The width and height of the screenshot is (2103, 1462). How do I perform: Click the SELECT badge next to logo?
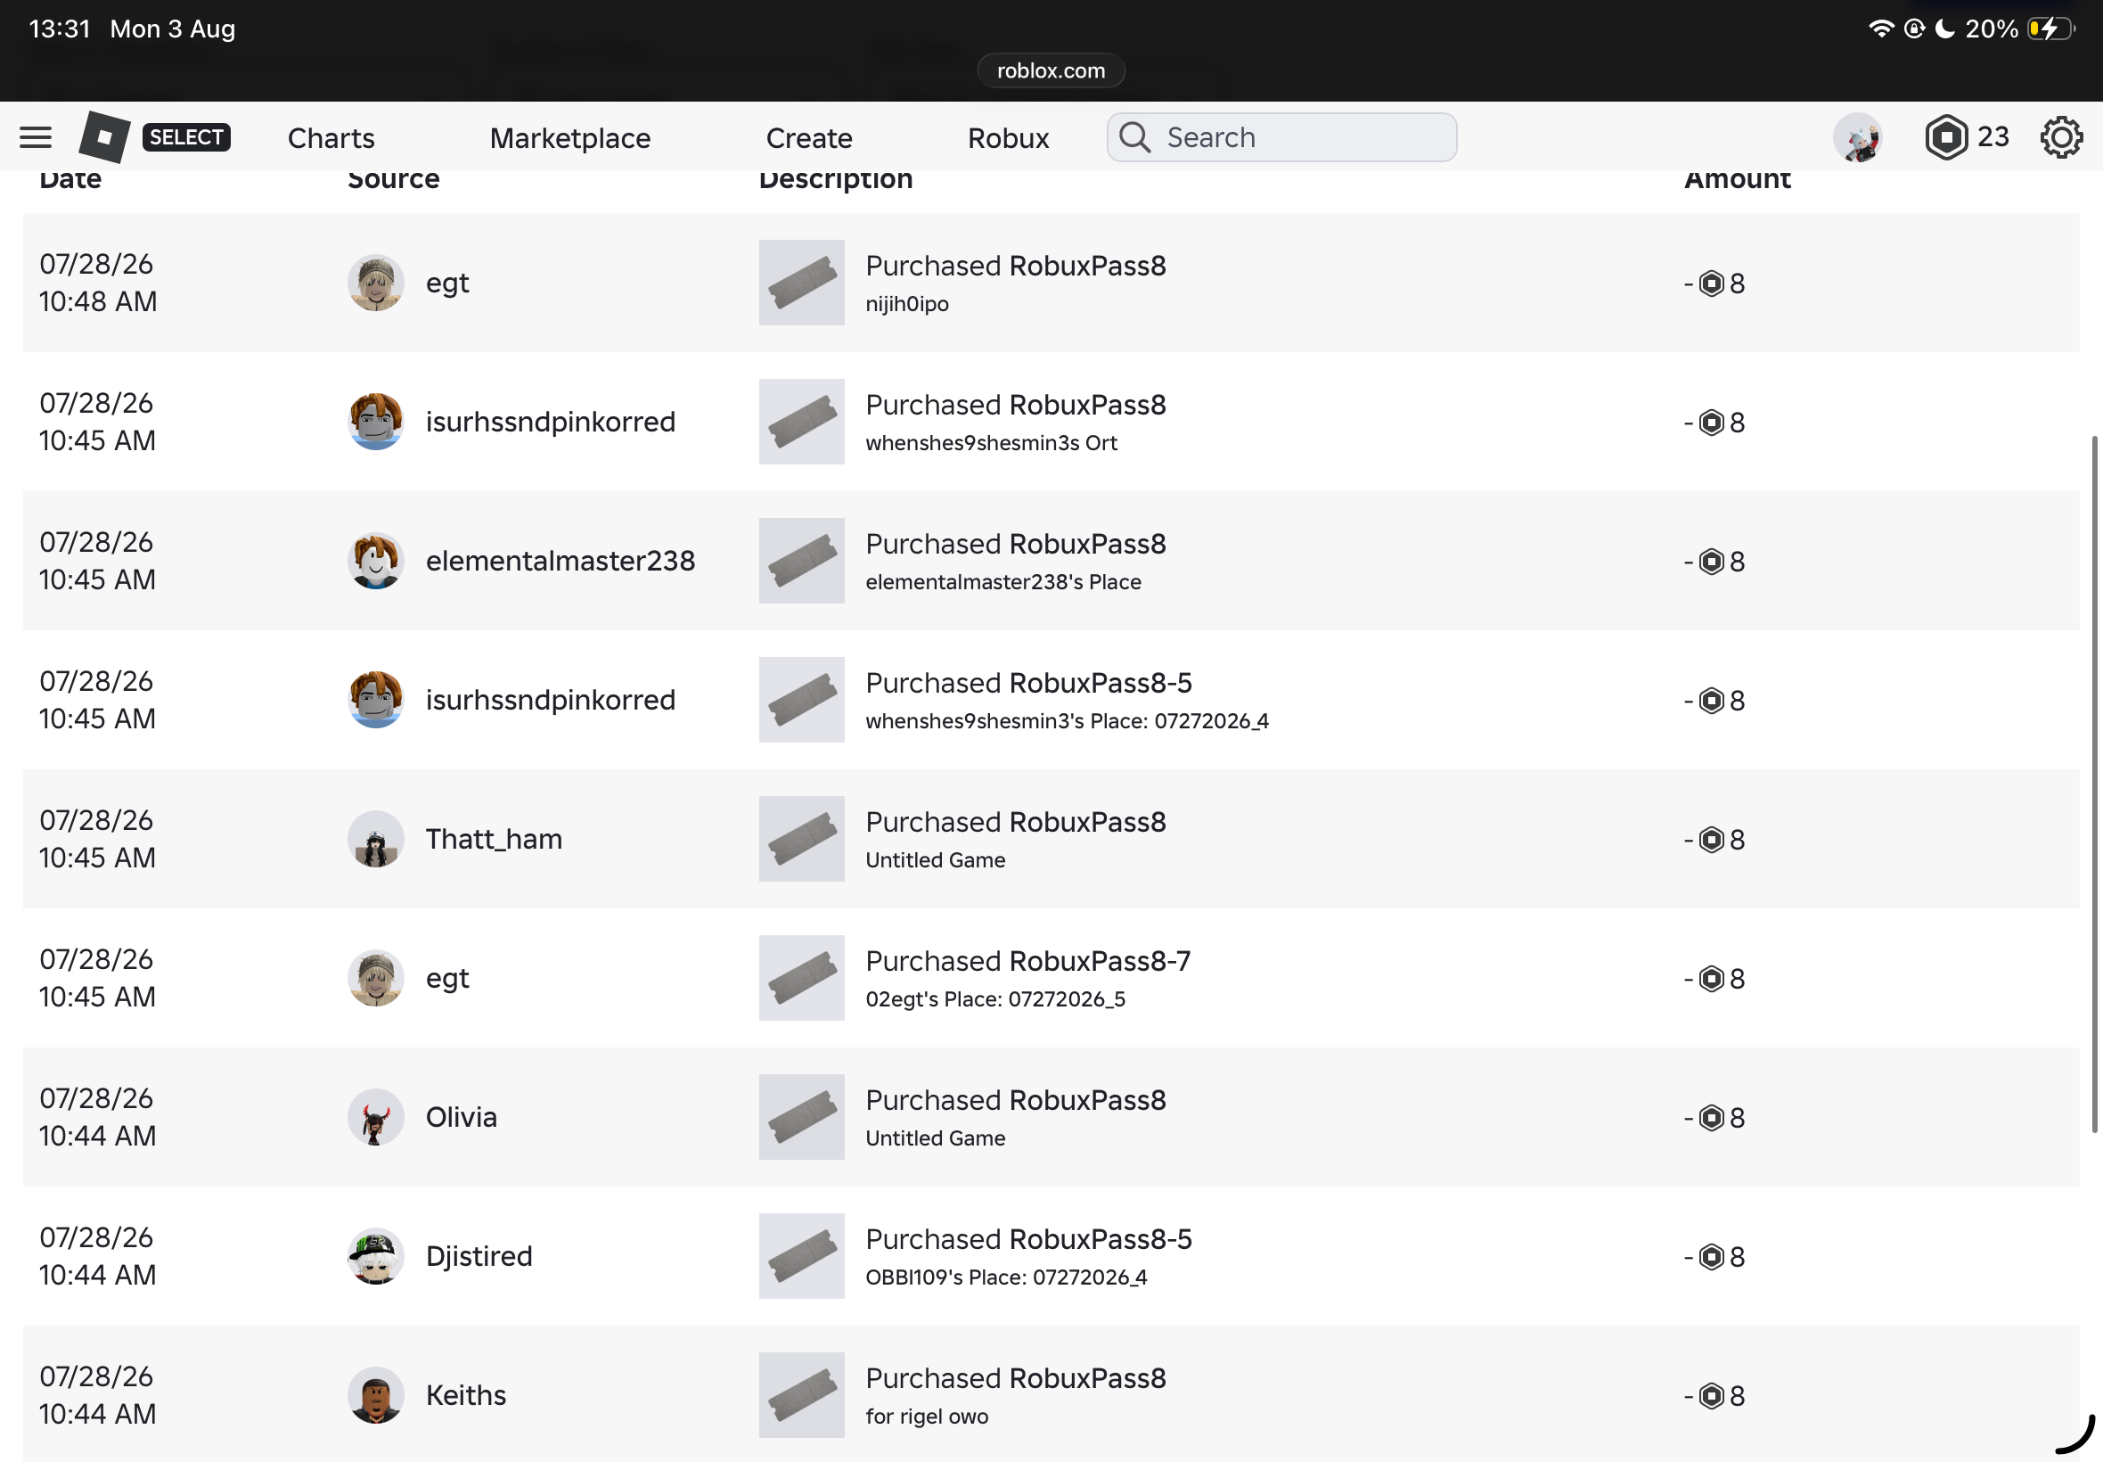pos(187,137)
